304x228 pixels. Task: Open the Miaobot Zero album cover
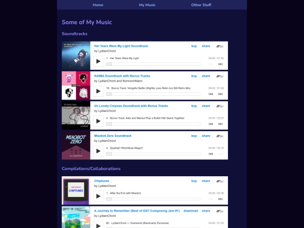pyautogui.click(x=76, y=145)
